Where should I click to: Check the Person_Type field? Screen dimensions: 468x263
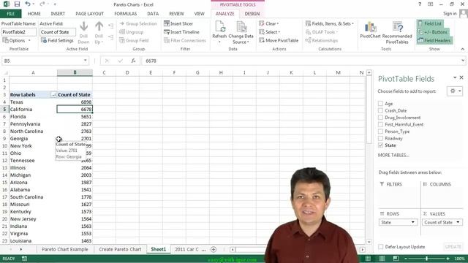(380, 131)
